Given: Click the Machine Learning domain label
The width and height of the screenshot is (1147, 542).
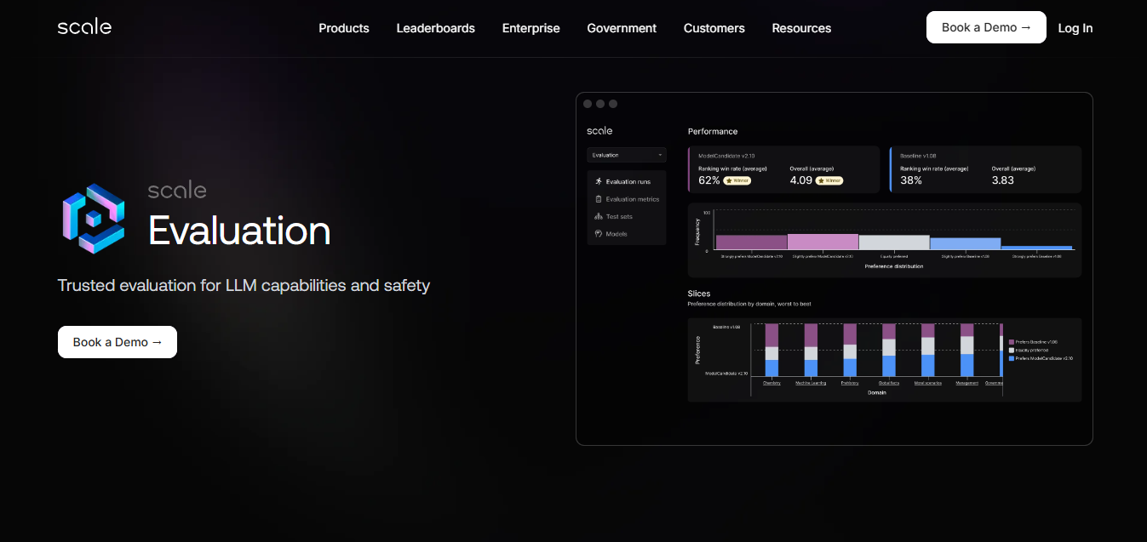Looking at the screenshot, I should point(811,383).
